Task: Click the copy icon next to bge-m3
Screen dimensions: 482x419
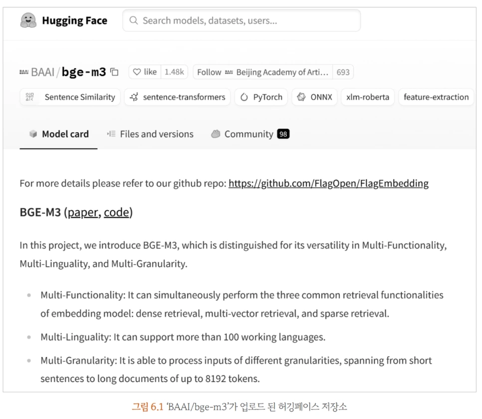Action: [x=114, y=71]
